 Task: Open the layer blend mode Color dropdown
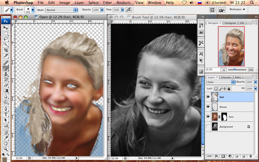point(220,82)
